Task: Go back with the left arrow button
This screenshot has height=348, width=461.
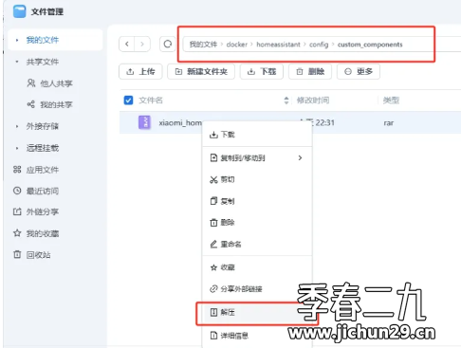Action: tap(127, 44)
